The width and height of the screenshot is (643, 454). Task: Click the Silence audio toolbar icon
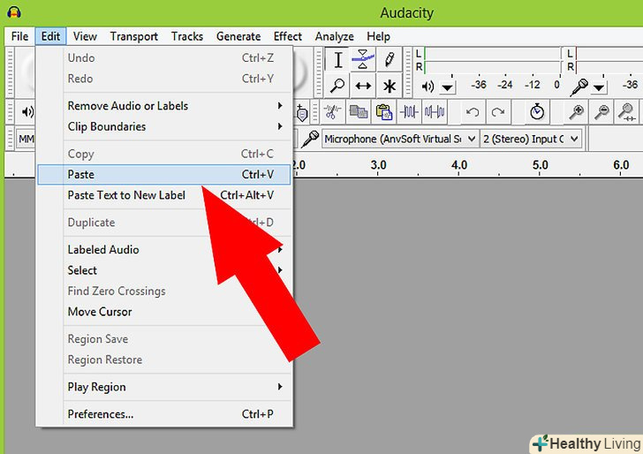coord(435,111)
